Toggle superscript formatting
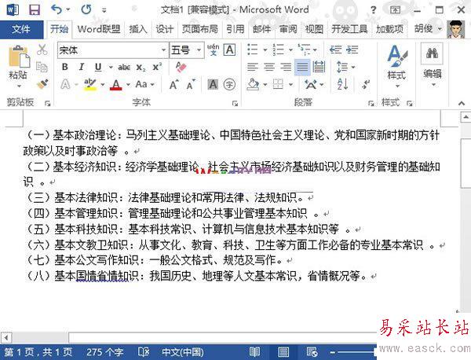This screenshot has width=471, height=360. [x=157, y=67]
